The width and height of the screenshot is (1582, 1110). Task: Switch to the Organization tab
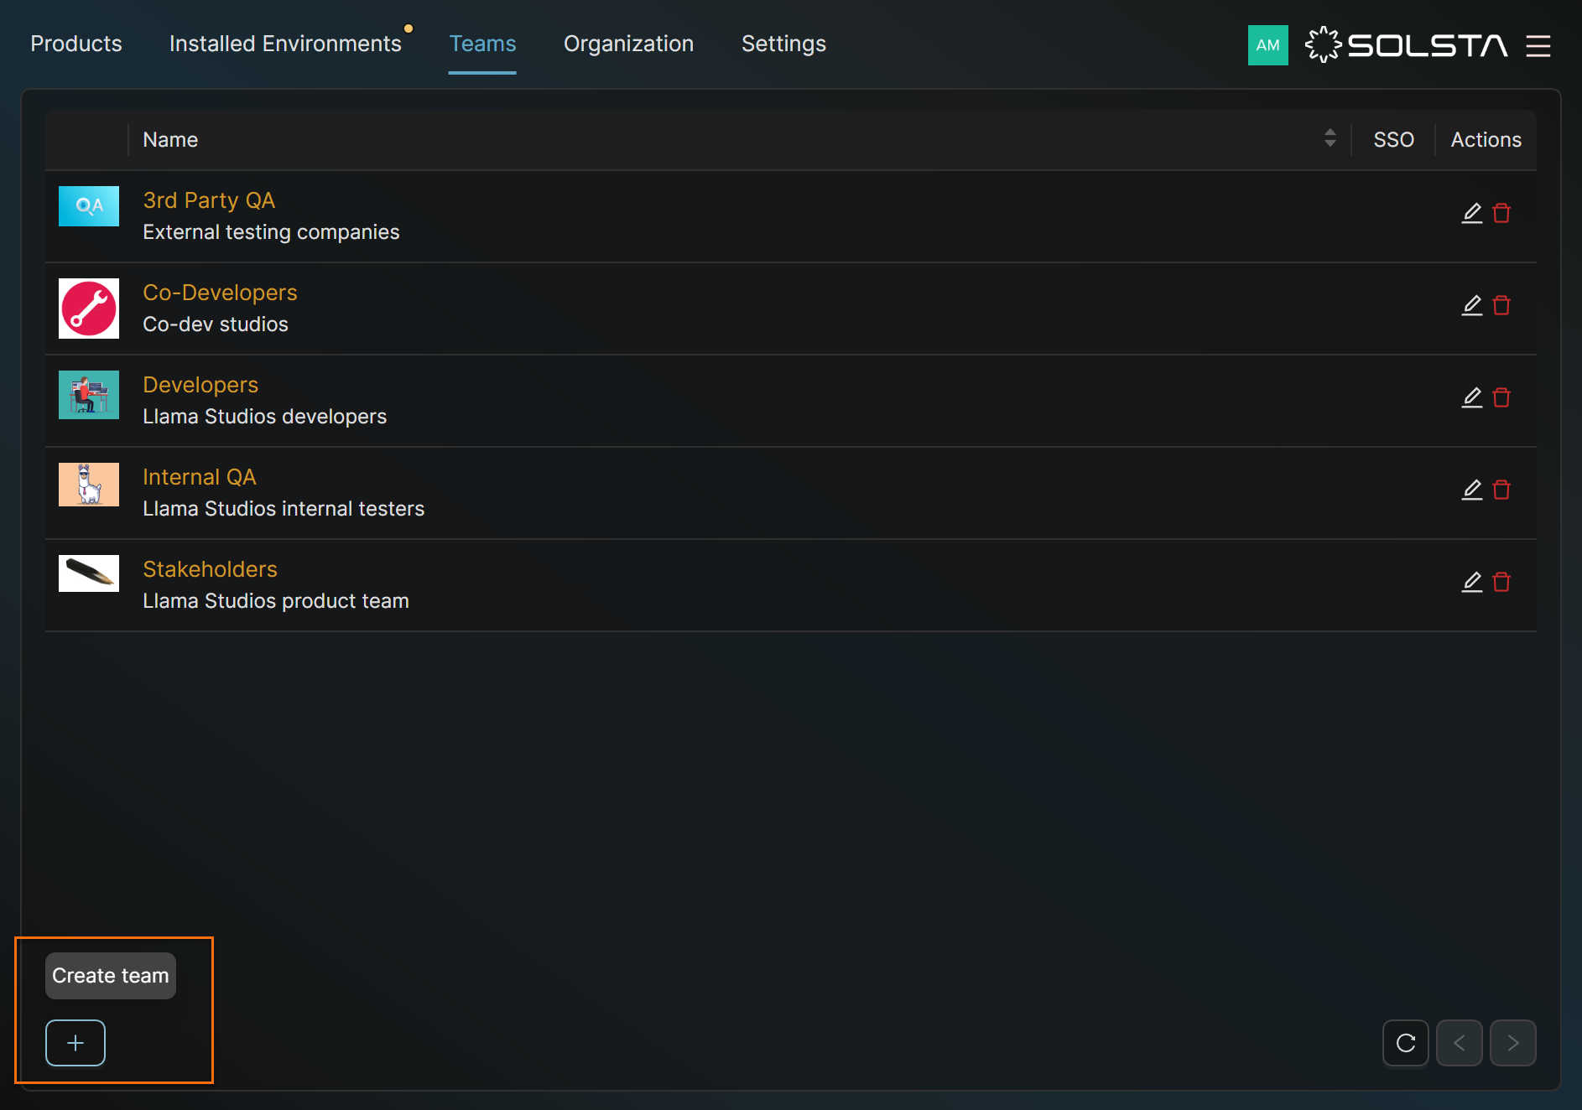click(x=628, y=44)
